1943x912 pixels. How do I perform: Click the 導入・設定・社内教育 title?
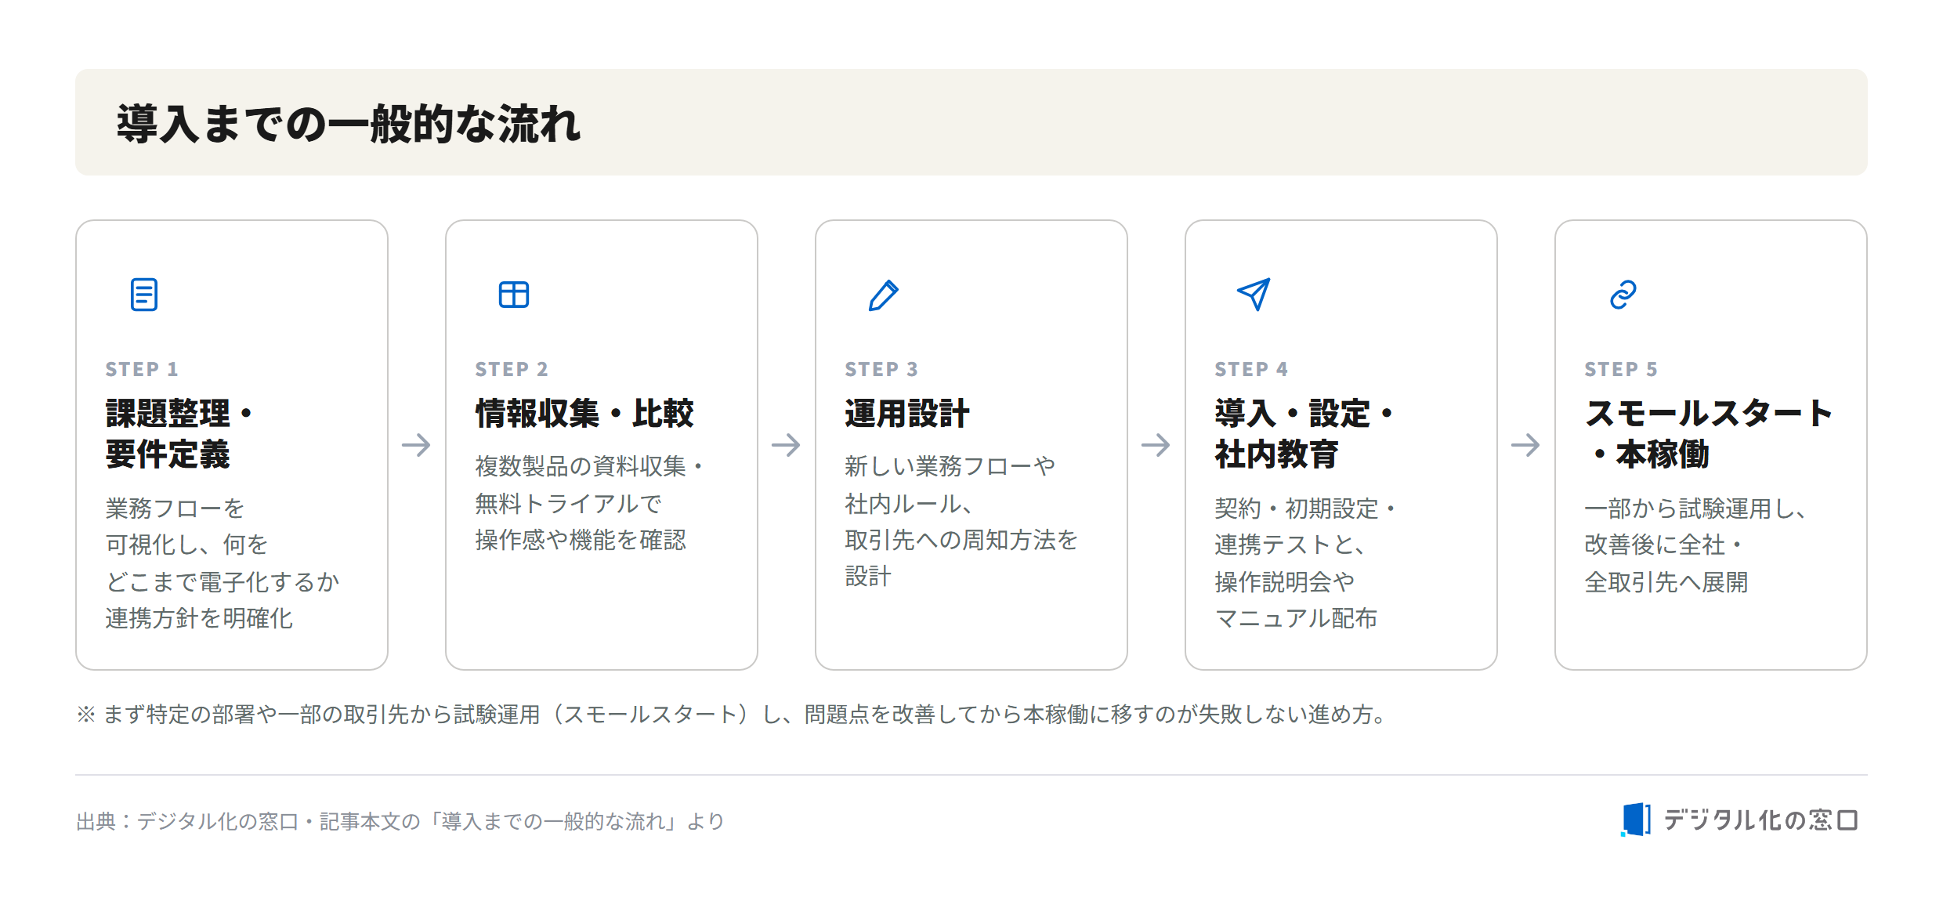1304,433
